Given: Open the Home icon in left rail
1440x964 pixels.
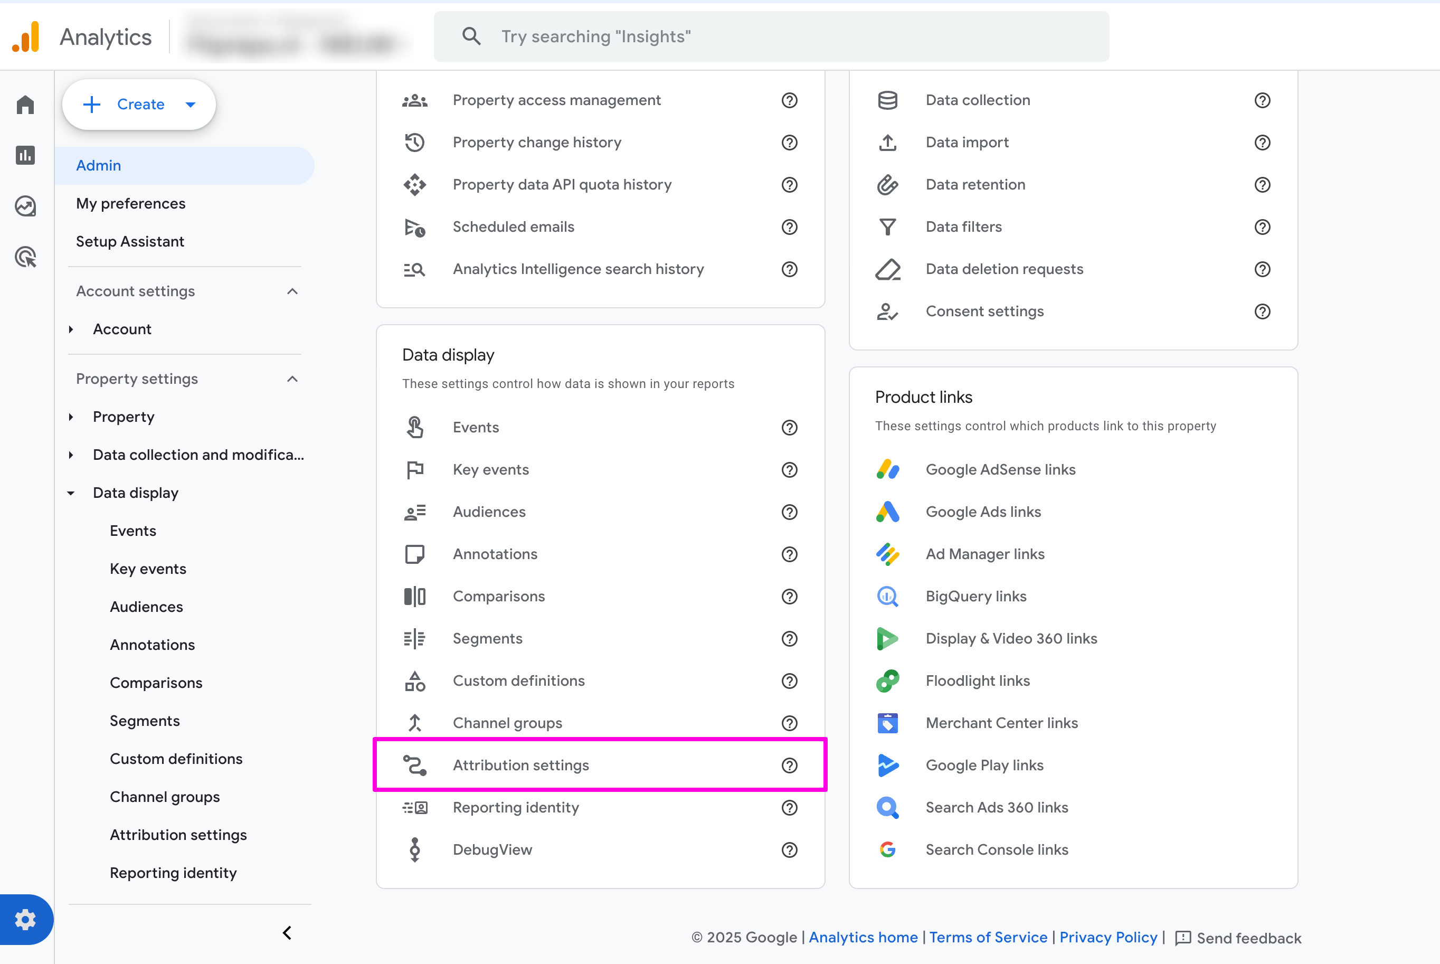Looking at the screenshot, I should [x=25, y=105].
